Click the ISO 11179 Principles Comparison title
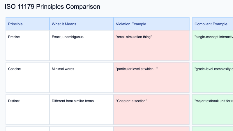Image resolution: width=233 pixels, height=131 pixels. pos(52,7)
